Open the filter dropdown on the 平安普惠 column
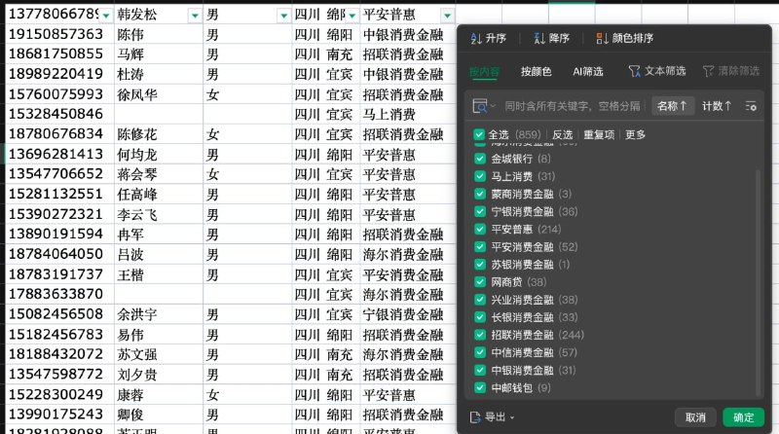Viewport: 779px width, 434px height. (x=447, y=16)
